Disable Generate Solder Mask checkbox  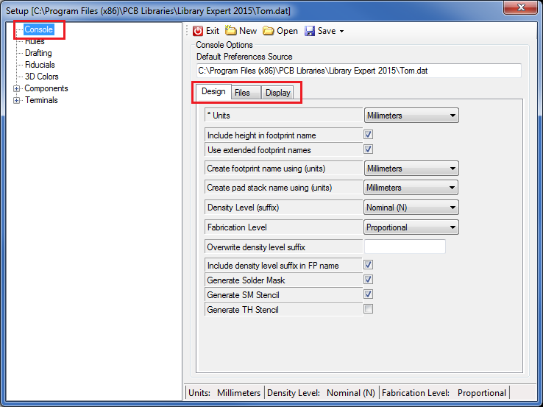(369, 280)
